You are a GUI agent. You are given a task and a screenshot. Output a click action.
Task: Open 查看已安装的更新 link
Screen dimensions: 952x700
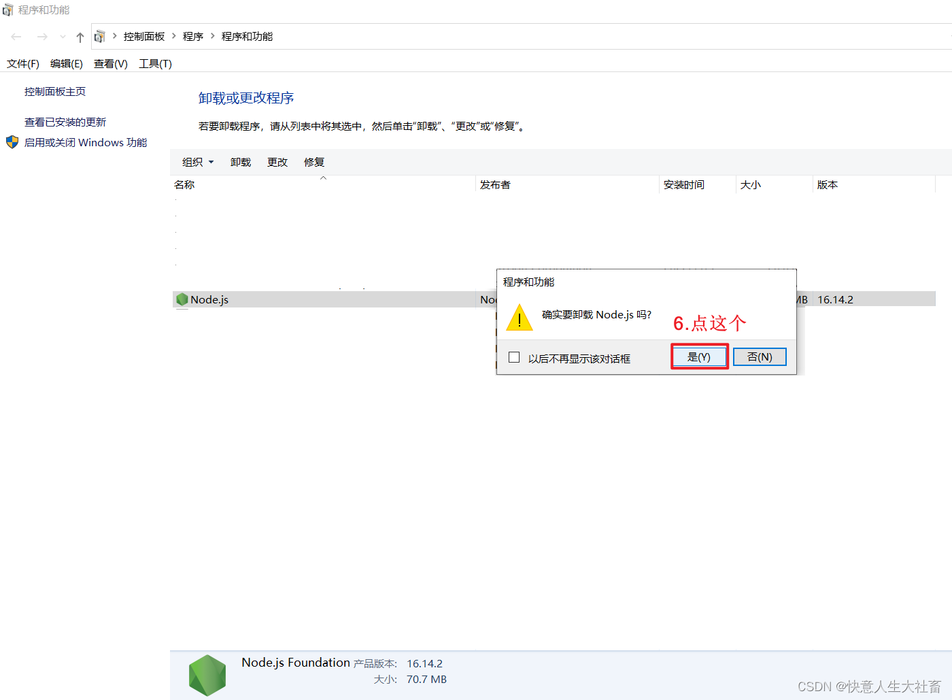click(65, 122)
